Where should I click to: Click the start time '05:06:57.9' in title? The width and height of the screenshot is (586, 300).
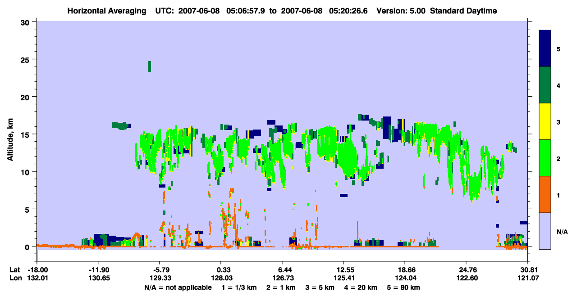[x=247, y=11]
